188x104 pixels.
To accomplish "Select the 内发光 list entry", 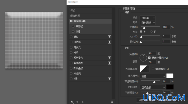I will pyautogui.click(x=90, y=47).
